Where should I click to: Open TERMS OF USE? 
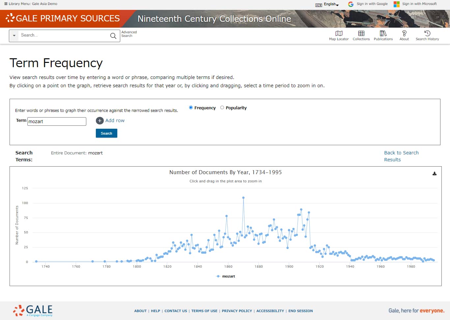(204, 311)
